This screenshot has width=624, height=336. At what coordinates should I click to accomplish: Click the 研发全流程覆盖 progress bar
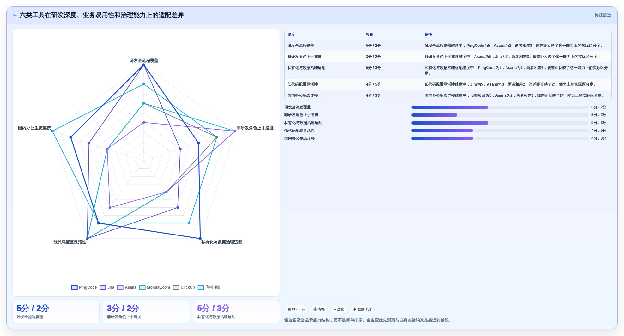point(500,107)
